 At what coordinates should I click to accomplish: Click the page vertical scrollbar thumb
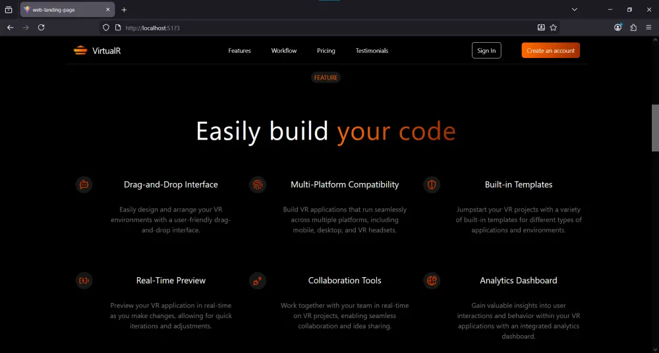(x=655, y=128)
